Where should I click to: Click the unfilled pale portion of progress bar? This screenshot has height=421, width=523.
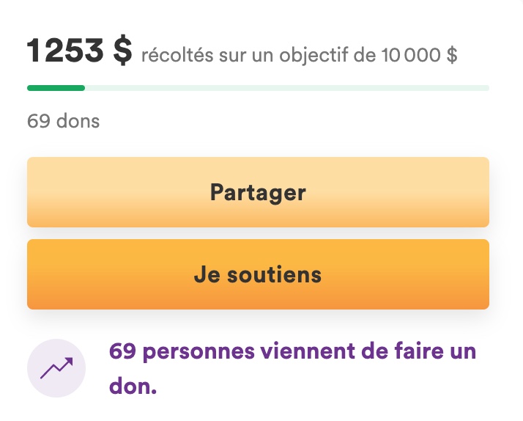tap(287, 88)
